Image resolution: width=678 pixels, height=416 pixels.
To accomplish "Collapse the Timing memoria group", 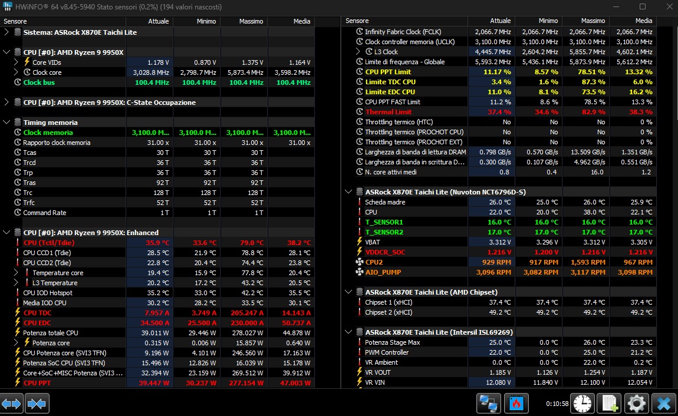I will (x=6, y=122).
